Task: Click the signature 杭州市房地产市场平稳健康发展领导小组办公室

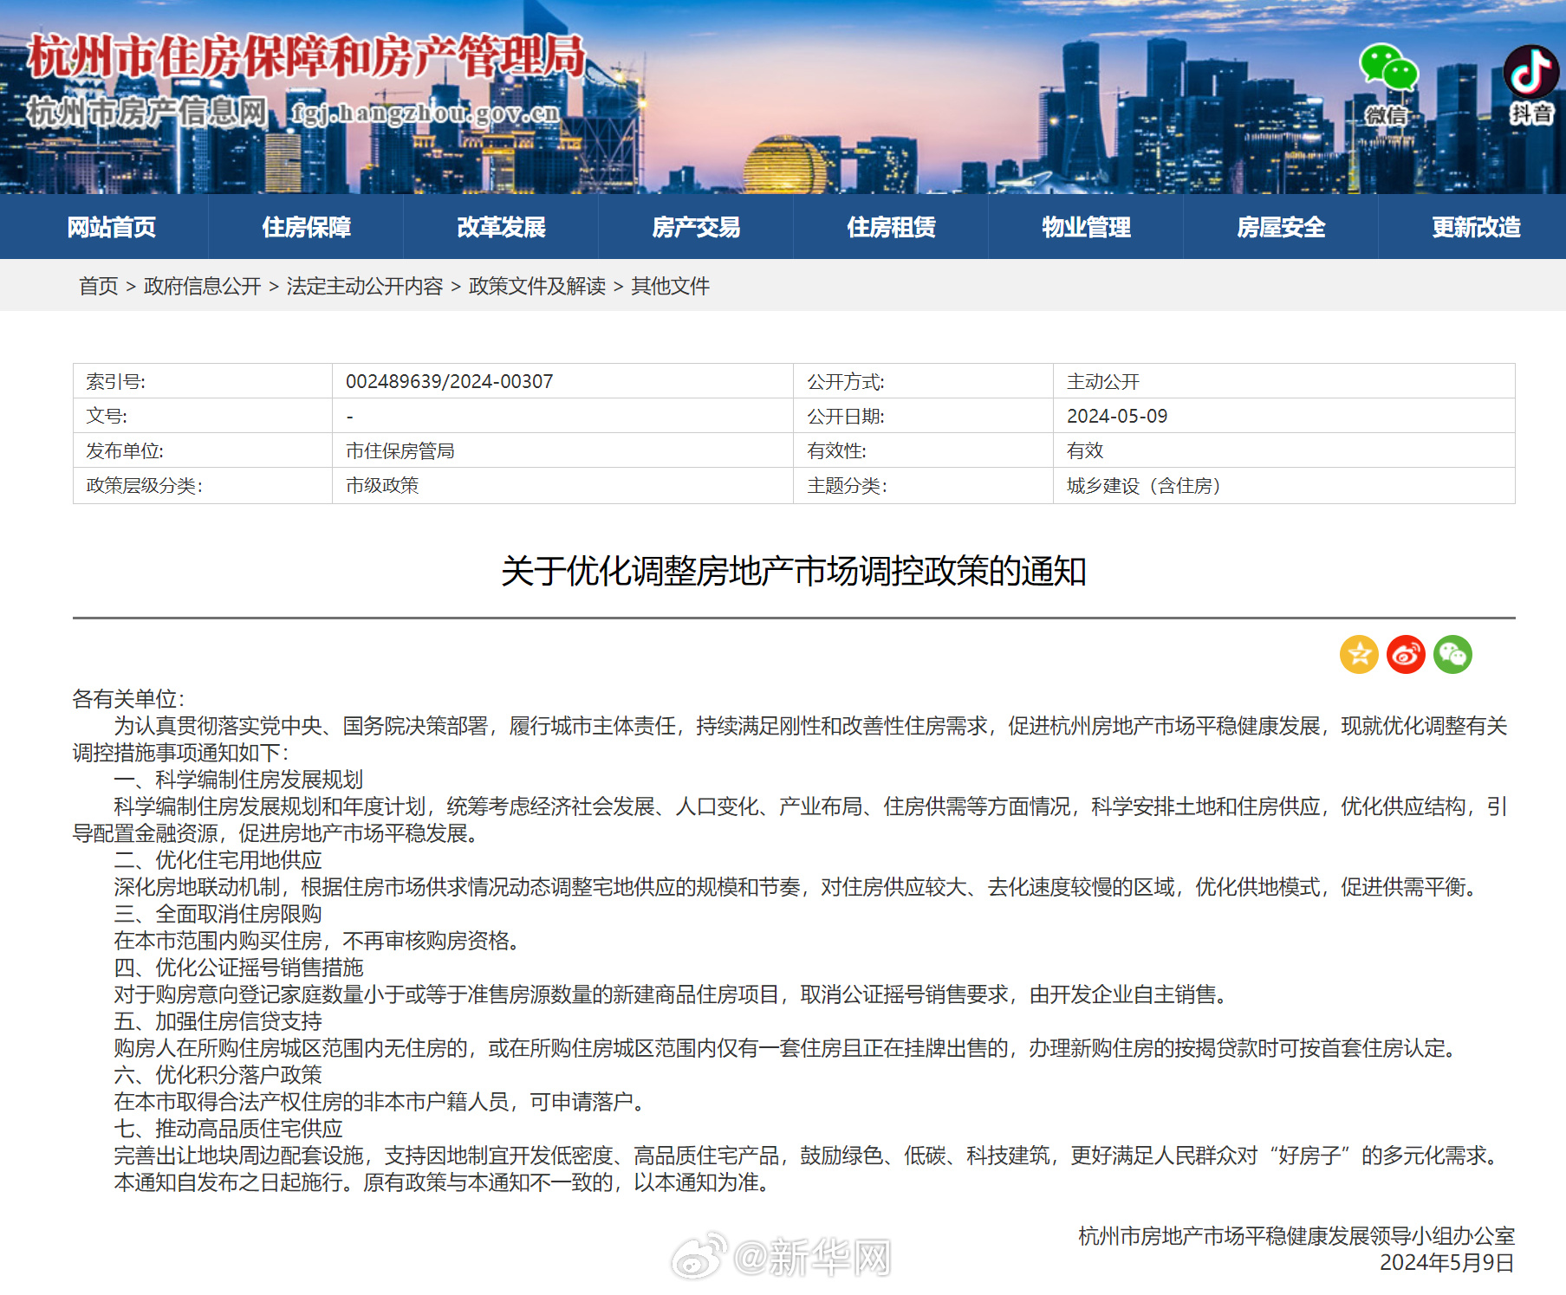Action: click(x=1296, y=1236)
